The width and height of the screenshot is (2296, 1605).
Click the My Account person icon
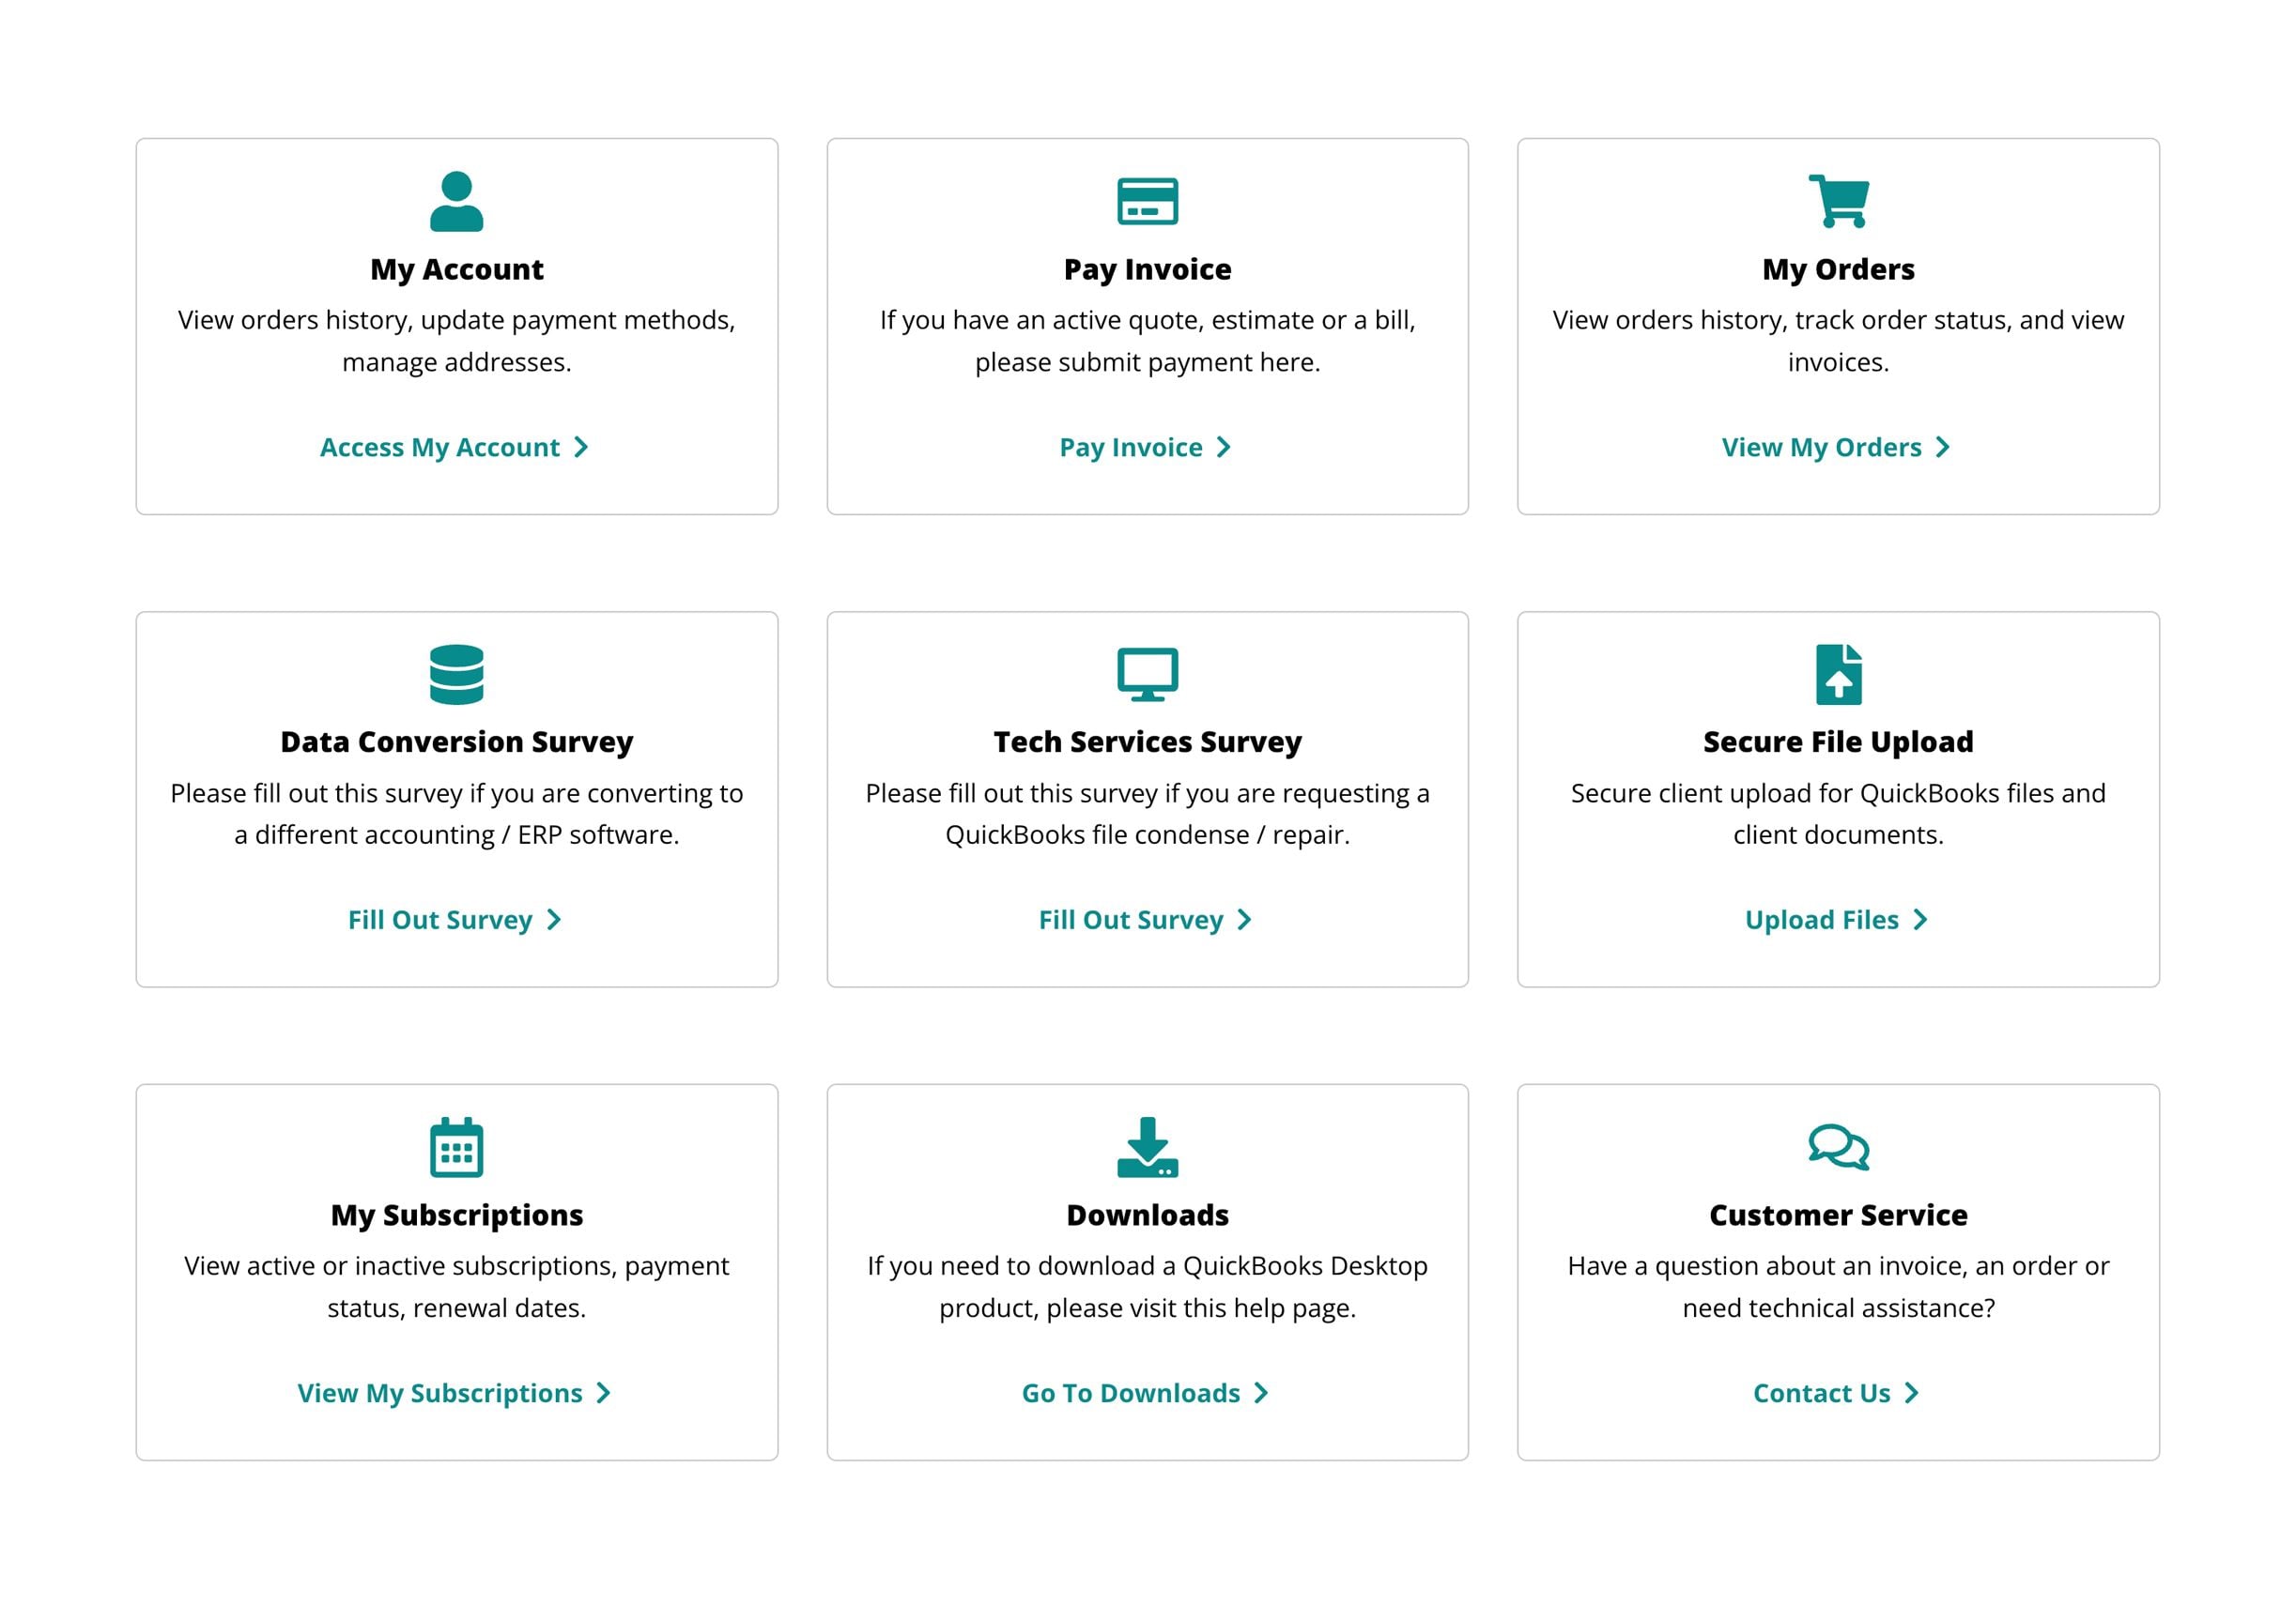pos(456,201)
